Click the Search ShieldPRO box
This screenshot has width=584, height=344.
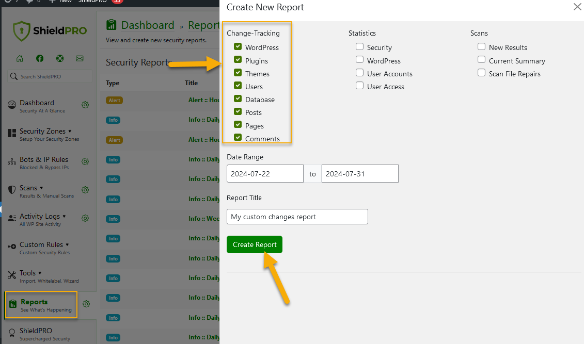coord(50,76)
